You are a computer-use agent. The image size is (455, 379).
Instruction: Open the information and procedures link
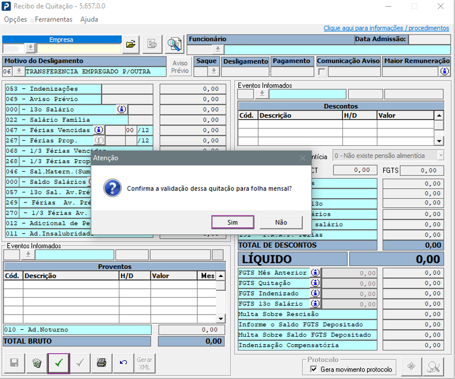(x=386, y=28)
